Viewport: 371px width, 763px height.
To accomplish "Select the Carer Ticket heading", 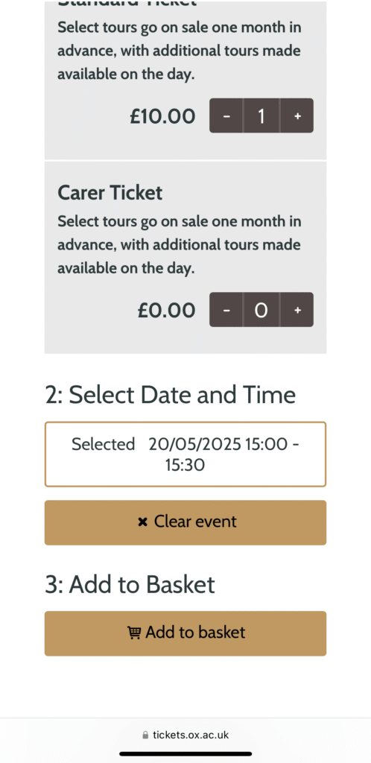I will pyautogui.click(x=110, y=193).
